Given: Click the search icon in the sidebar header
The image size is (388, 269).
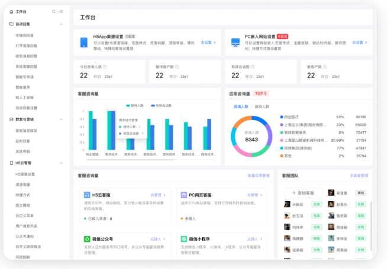Looking at the screenshot, I should click(54, 12).
